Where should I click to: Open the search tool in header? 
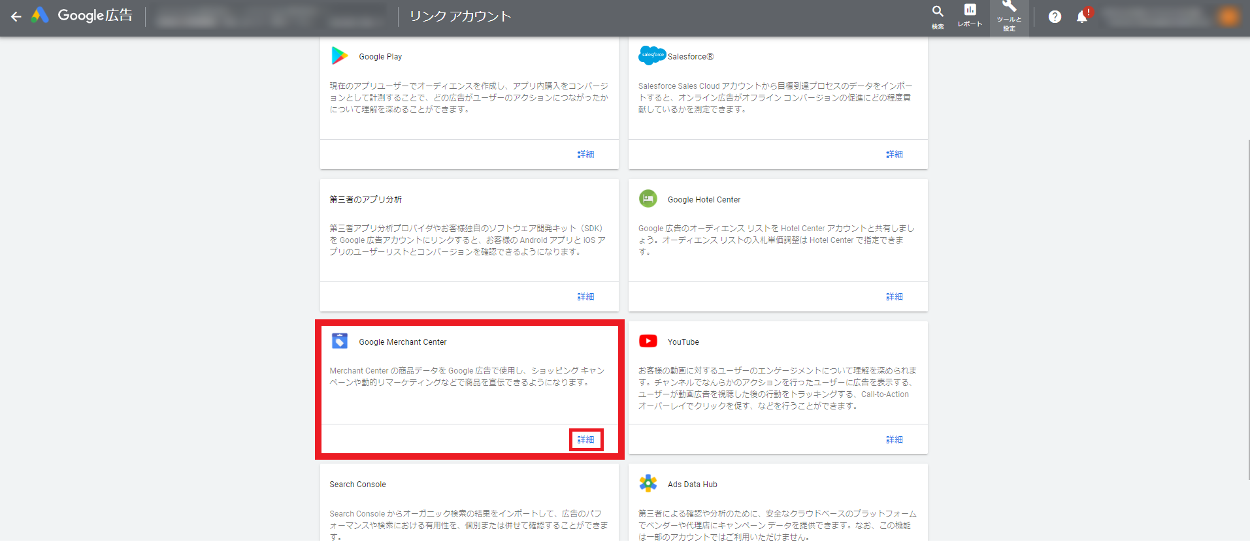click(938, 16)
